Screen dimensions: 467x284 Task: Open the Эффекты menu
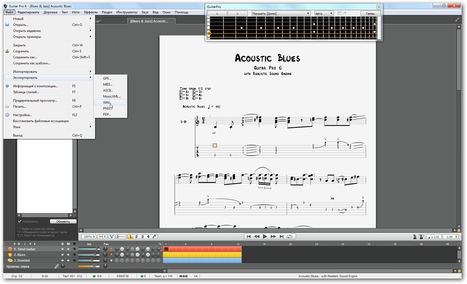click(x=91, y=12)
